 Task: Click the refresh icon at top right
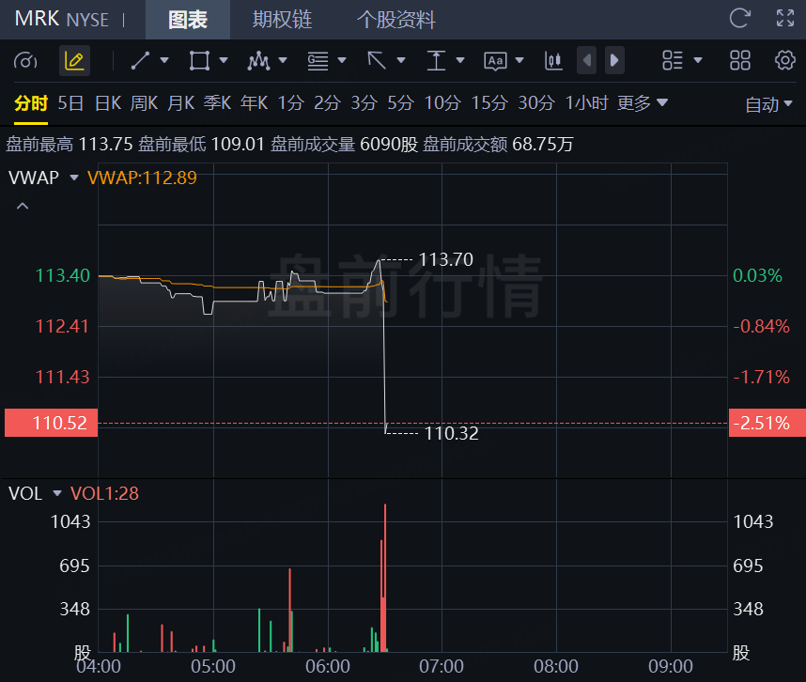(x=740, y=19)
